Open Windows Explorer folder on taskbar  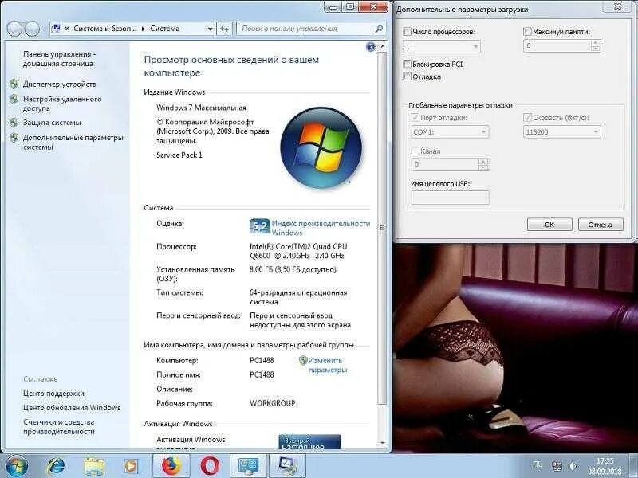[x=94, y=466]
